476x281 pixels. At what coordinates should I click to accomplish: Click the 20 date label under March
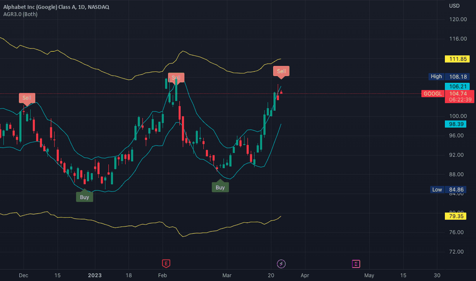coord(271,275)
